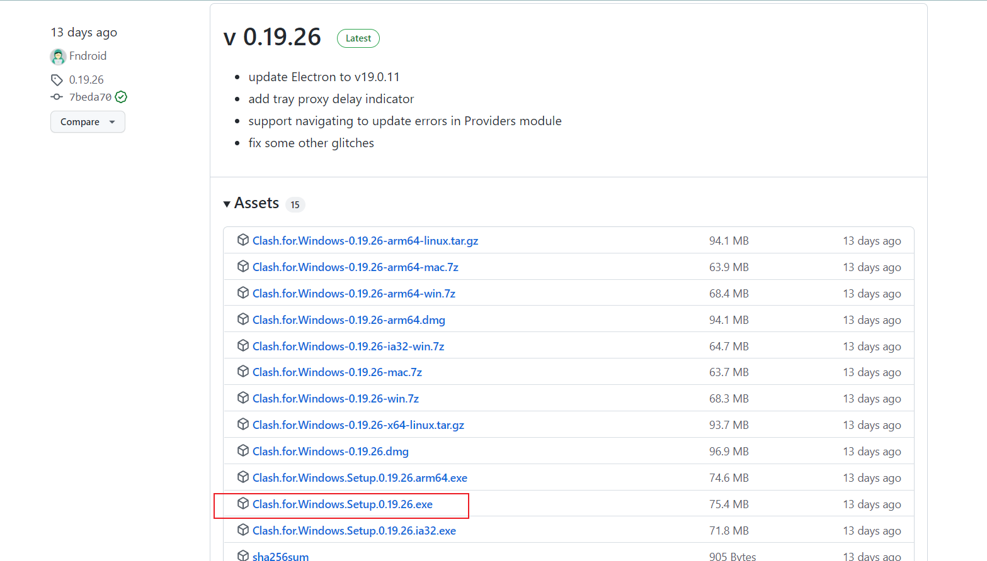Open the v 0.19.26 release title
987x561 pixels.
(x=272, y=37)
